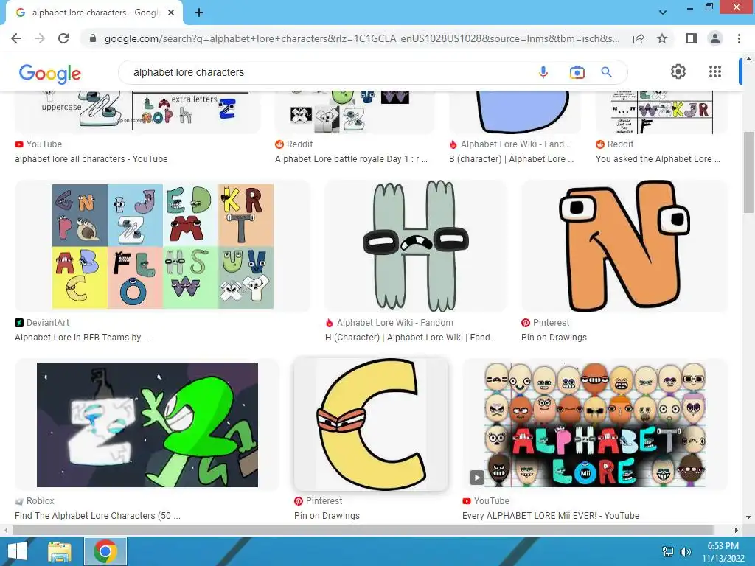Start a voice search with microphone
Image resolution: width=755 pixels, height=566 pixels.
pos(543,72)
